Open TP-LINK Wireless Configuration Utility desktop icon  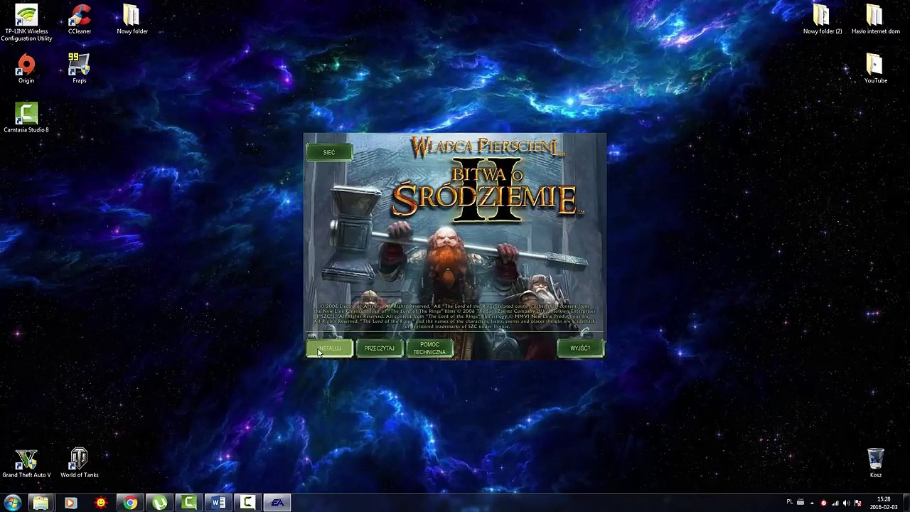(x=26, y=23)
